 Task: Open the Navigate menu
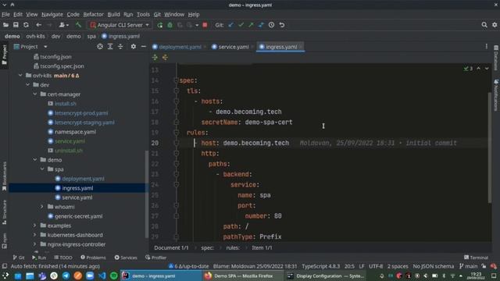(52, 14)
